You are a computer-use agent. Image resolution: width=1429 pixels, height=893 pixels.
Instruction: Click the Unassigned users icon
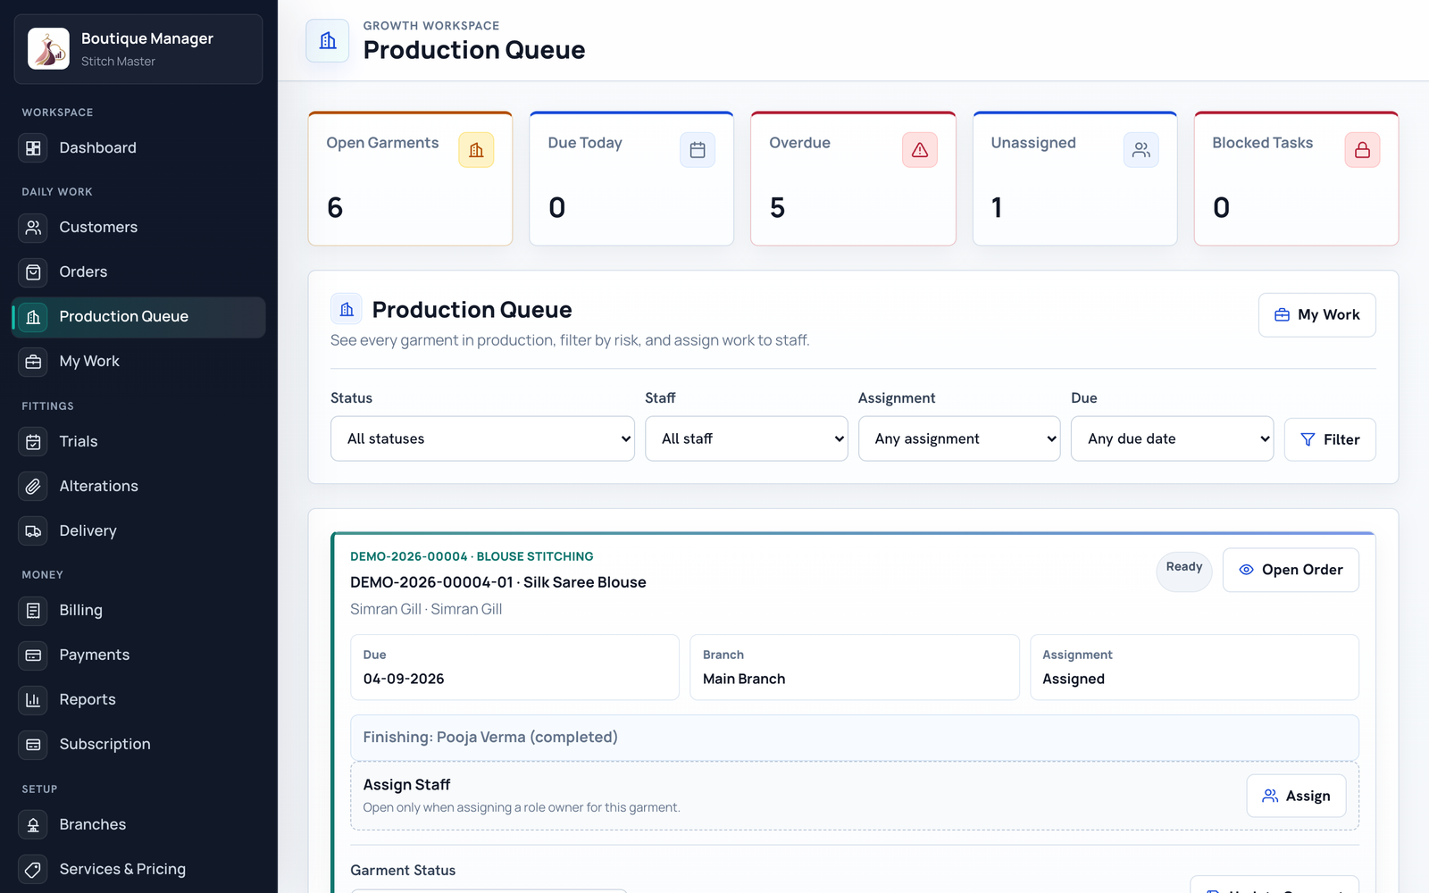click(1141, 150)
